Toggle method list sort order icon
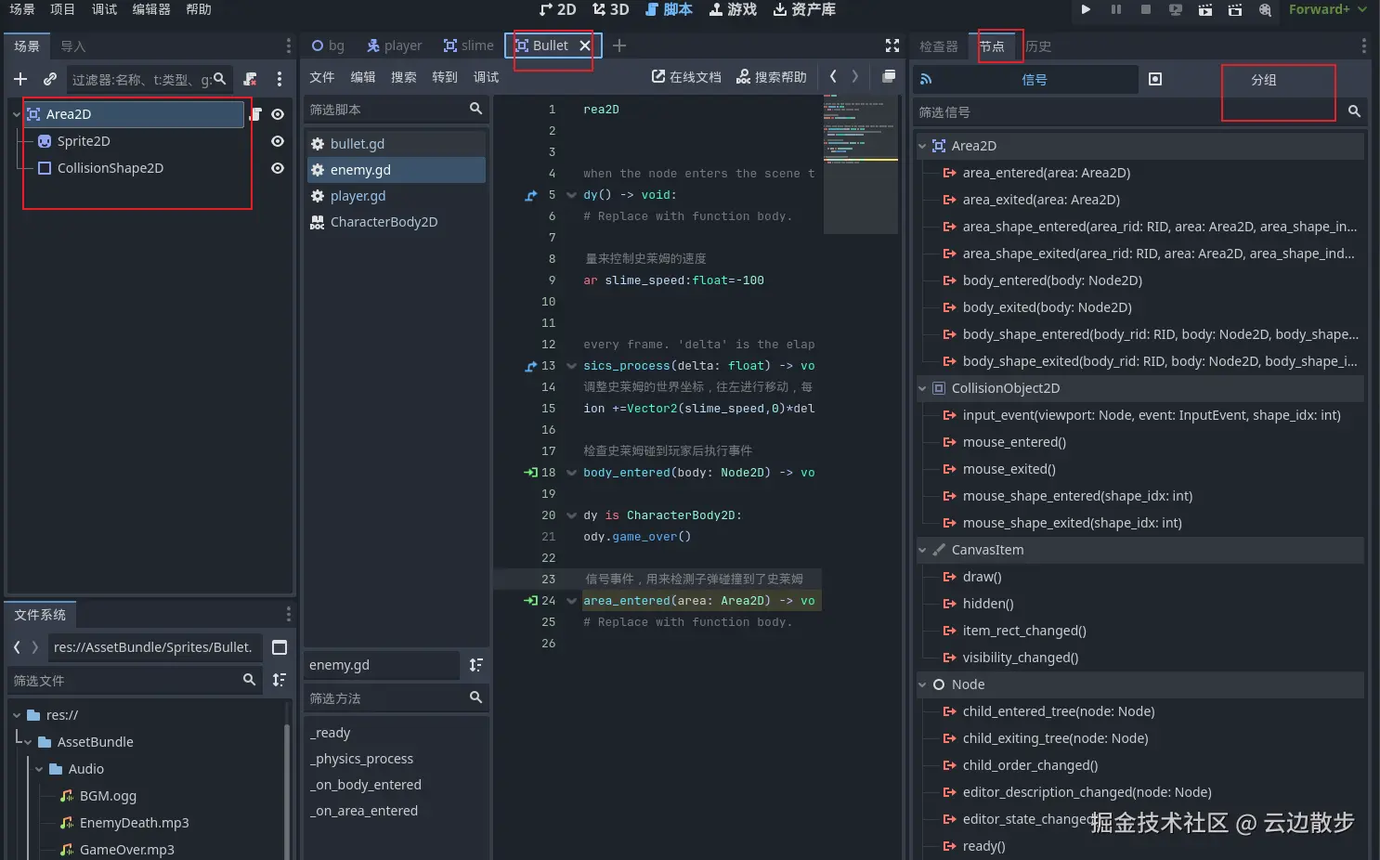This screenshot has width=1380, height=860. tap(476, 665)
